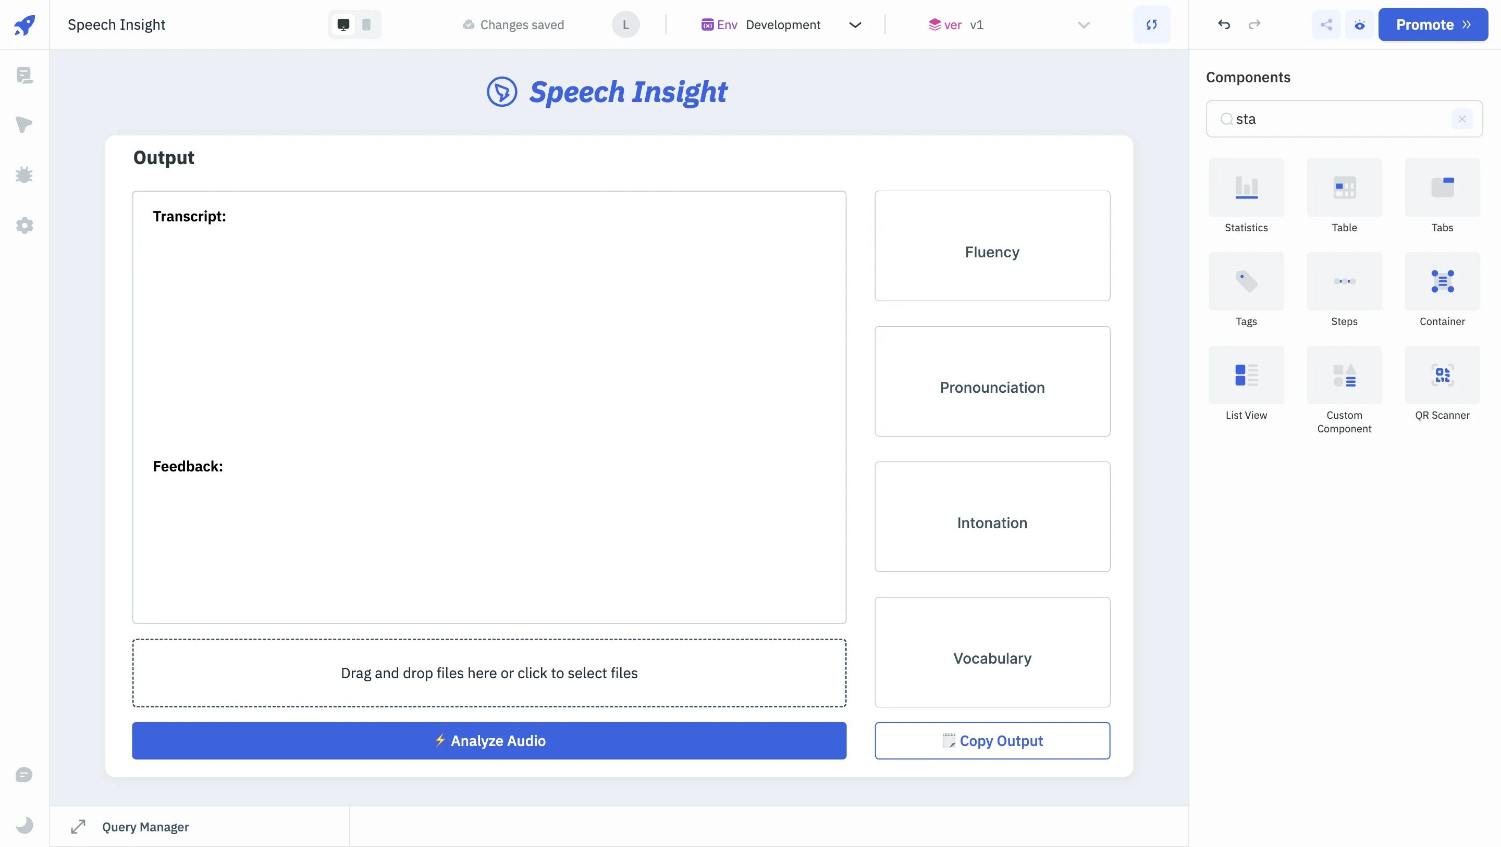This screenshot has width=1501, height=847.
Task: Expand the version v1 dropdown
Action: (1082, 24)
